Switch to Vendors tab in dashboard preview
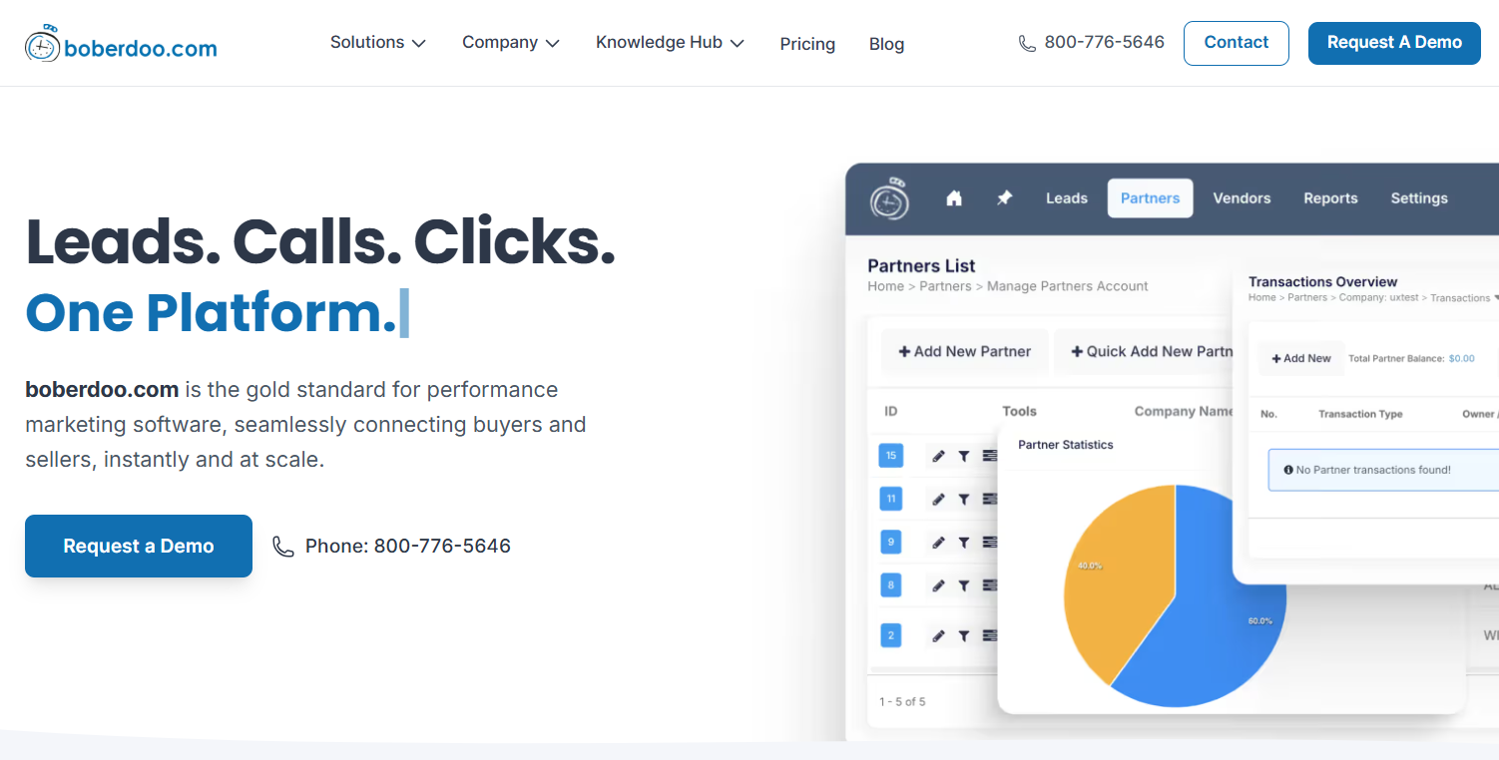The height and width of the screenshot is (760, 1499). tap(1242, 198)
